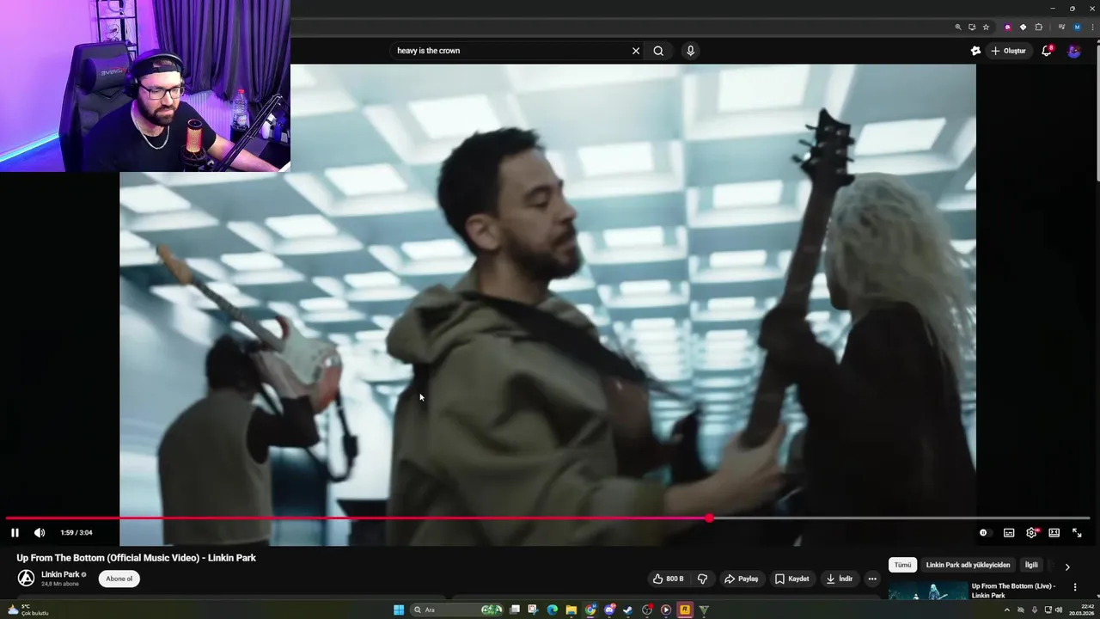Select 'Linkin Park adlı yükleyiciden' chip
Image resolution: width=1100 pixels, height=619 pixels.
click(x=968, y=565)
